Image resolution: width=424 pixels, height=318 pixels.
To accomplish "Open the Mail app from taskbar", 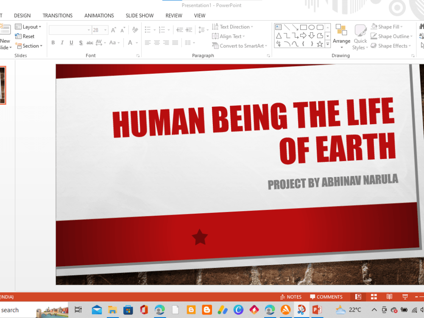I will point(97,310).
